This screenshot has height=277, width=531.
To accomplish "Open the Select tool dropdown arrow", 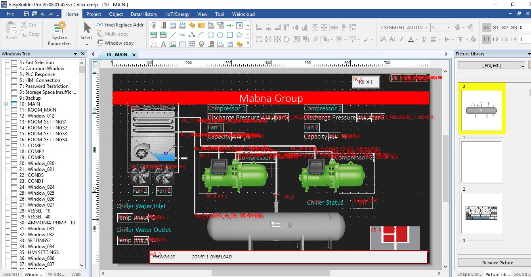I will click(x=87, y=44).
